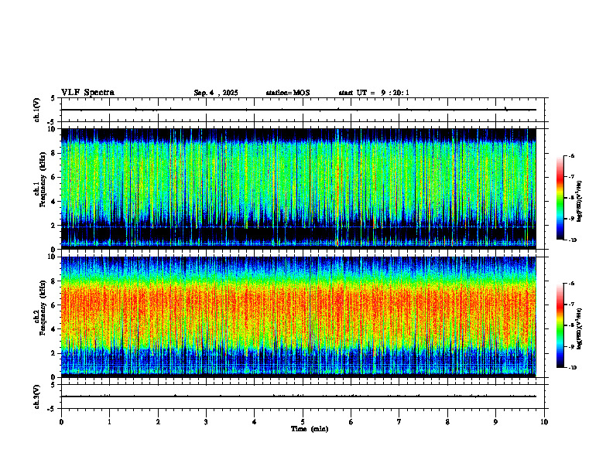Click time axis tick label "0"

[x=61, y=422]
